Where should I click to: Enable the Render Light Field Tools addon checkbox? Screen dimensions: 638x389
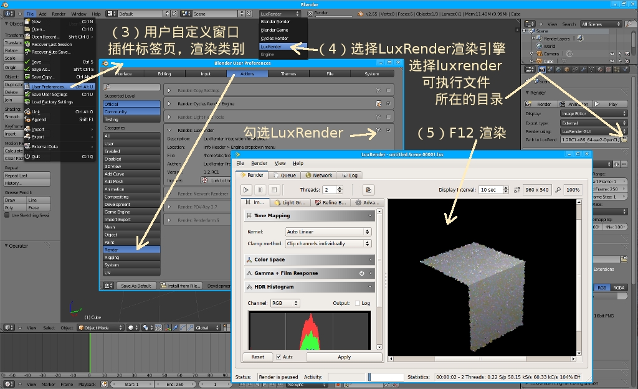[x=389, y=117]
